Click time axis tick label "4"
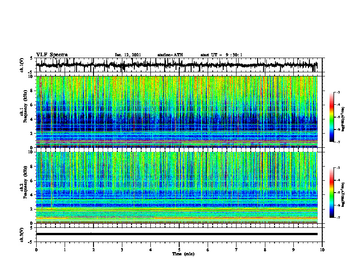Image resolution: width=363 pixels, height=280 pixels. click(x=151, y=250)
